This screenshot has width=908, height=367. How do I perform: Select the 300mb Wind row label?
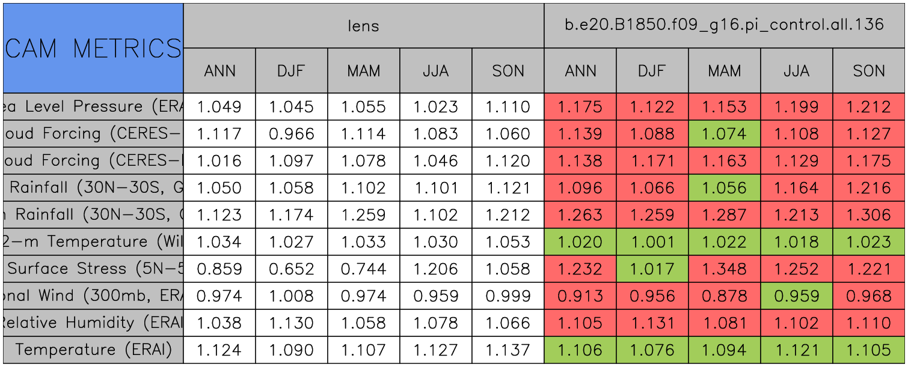[x=93, y=296]
